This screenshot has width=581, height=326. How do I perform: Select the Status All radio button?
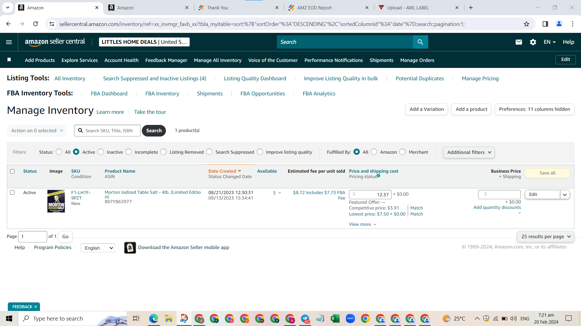(59, 152)
